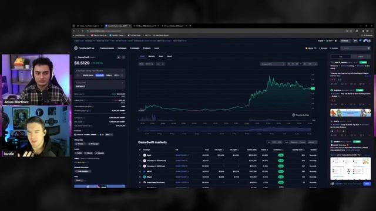Open the English language dropdown
Image resolution: width=376 pixels, height=211 pixels.
tap(321, 41)
